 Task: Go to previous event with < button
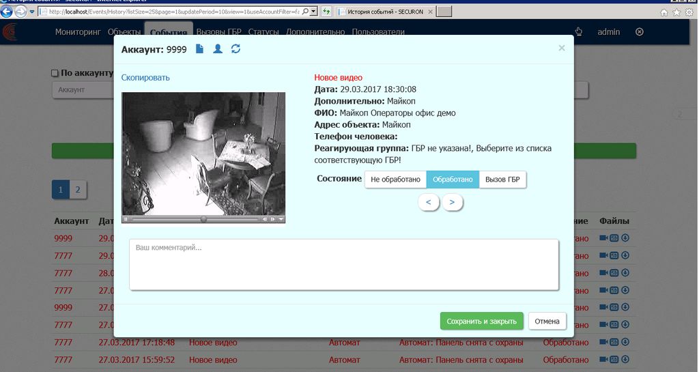[x=429, y=202]
